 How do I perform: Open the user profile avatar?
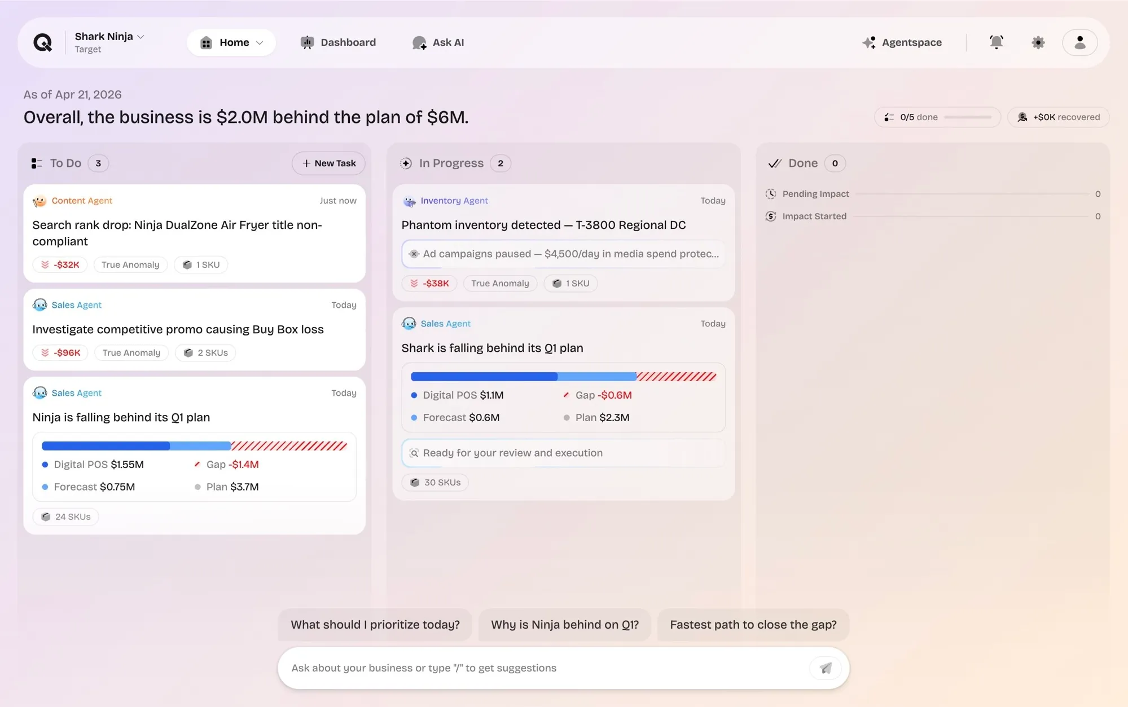point(1079,42)
